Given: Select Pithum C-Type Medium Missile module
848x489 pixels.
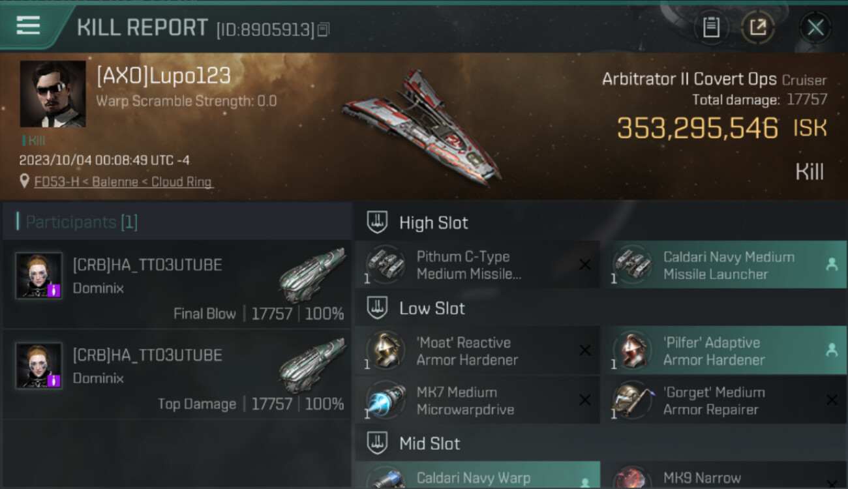Looking at the screenshot, I should [x=477, y=265].
